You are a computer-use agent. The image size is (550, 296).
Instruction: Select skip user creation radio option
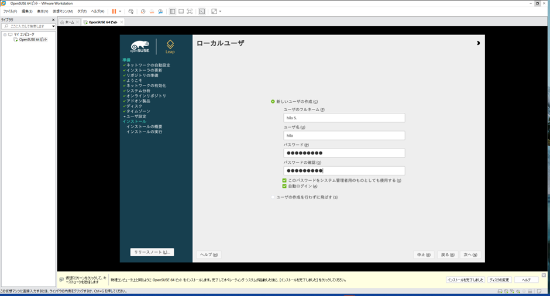273,197
